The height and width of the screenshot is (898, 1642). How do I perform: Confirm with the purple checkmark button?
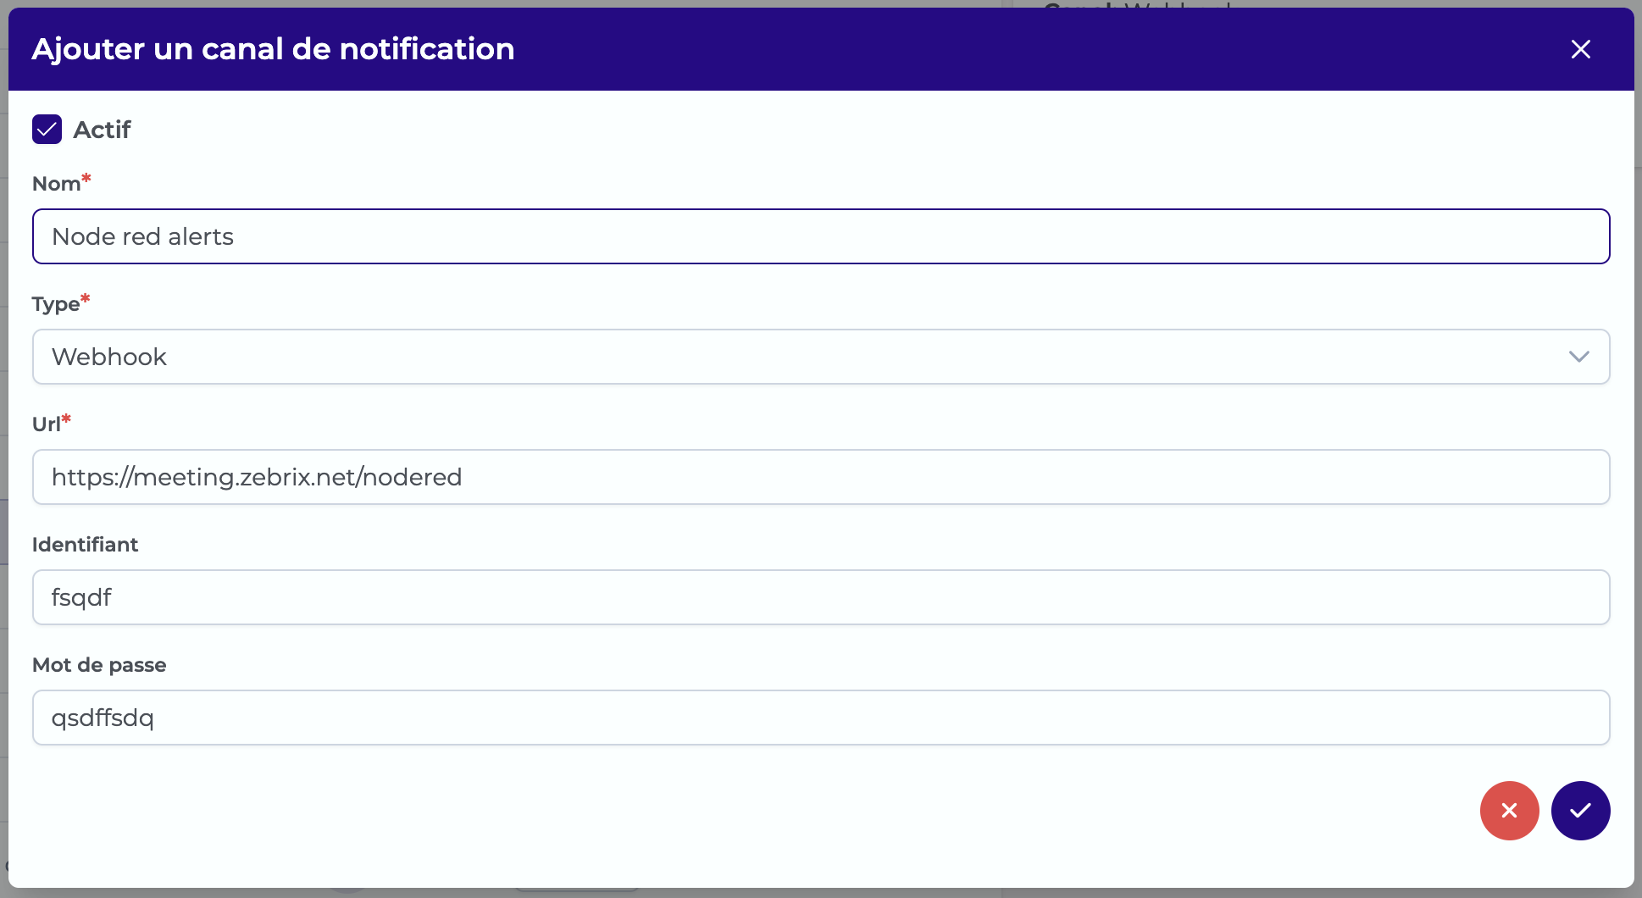click(1580, 811)
